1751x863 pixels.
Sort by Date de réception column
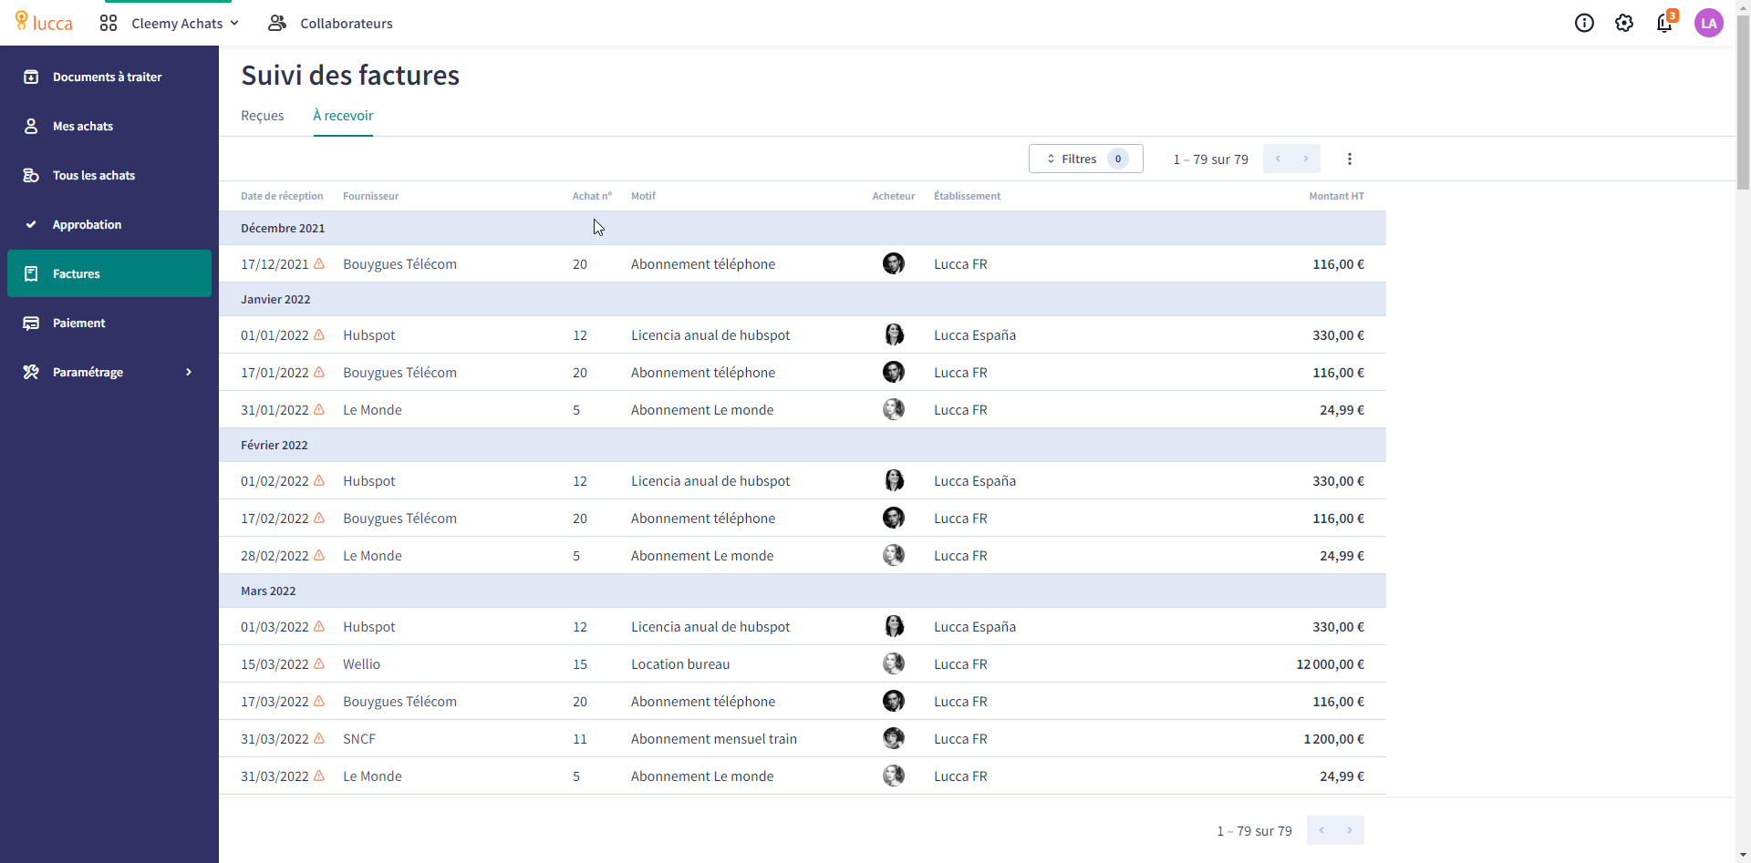coord(282,196)
